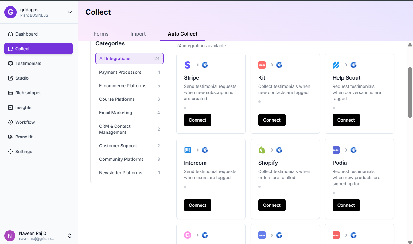
Task: Connect the Stripe integration
Action: tap(197, 120)
